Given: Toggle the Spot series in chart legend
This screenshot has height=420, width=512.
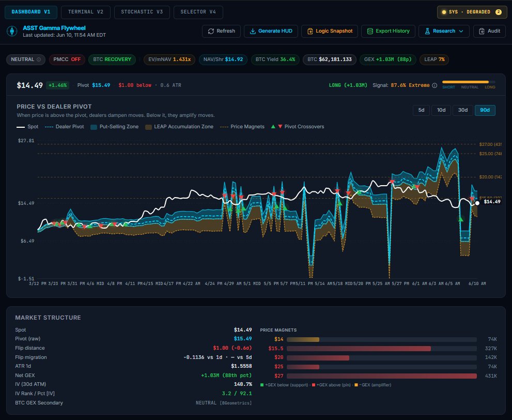Looking at the screenshot, I should point(27,127).
